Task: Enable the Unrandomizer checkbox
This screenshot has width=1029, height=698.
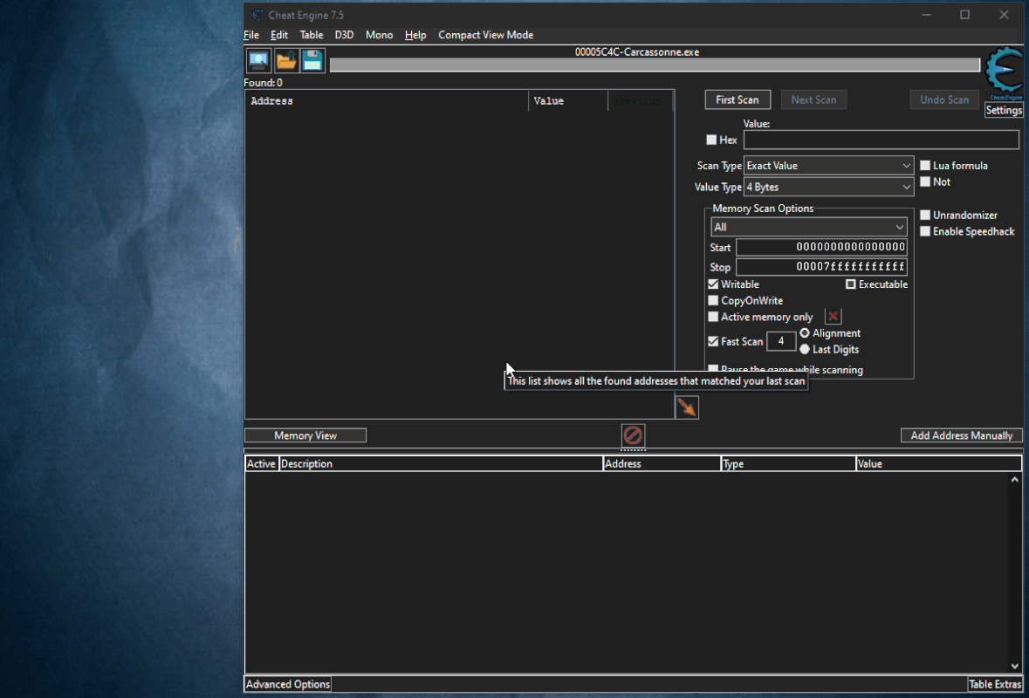Action: coord(925,216)
